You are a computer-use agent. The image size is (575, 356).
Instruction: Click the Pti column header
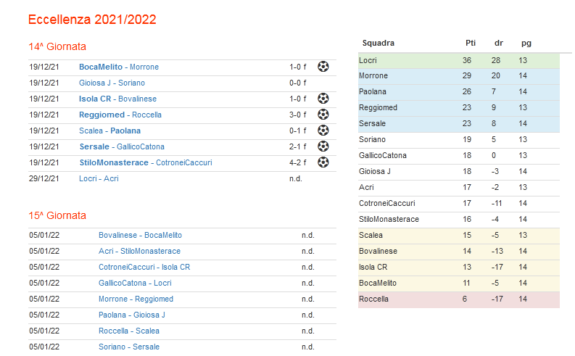[471, 44]
